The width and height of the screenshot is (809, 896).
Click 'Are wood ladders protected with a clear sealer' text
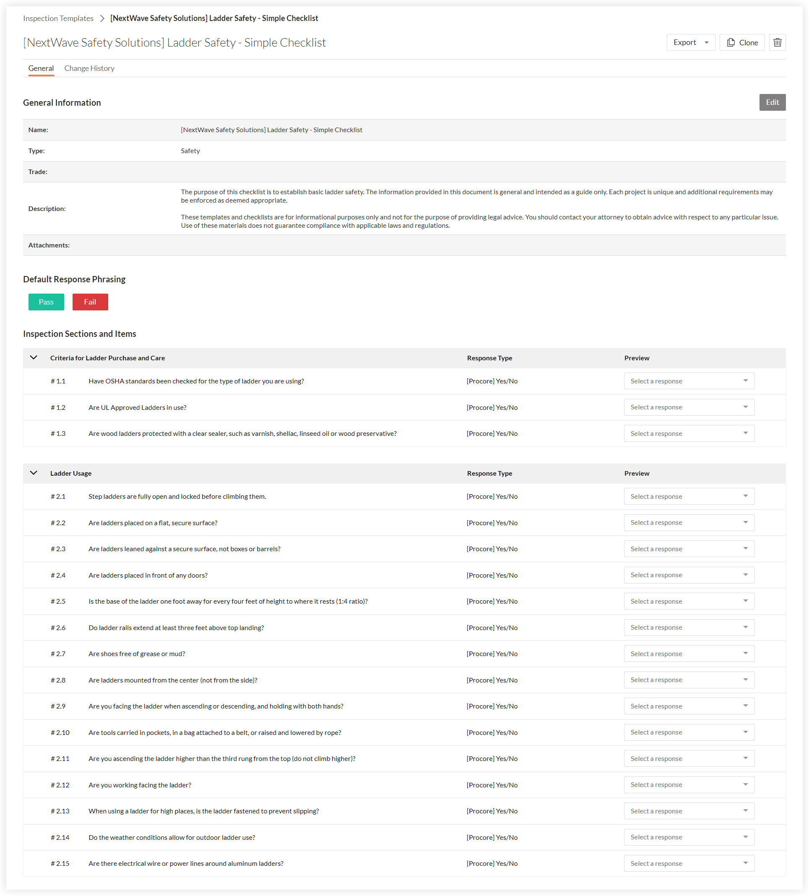pyautogui.click(x=242, y=433)
